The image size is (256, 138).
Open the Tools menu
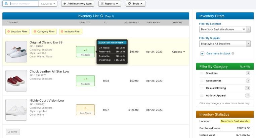135,4
